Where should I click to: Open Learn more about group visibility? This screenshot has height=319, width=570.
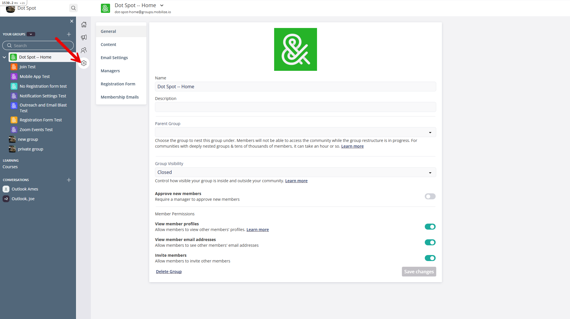point(296,181)
